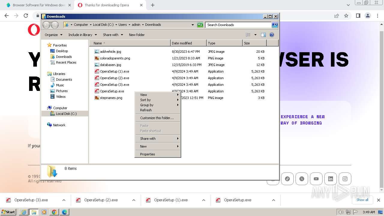Click Show all downloads button
The height and width of the screenshot is (216, 384).
(x=362, y=200)
